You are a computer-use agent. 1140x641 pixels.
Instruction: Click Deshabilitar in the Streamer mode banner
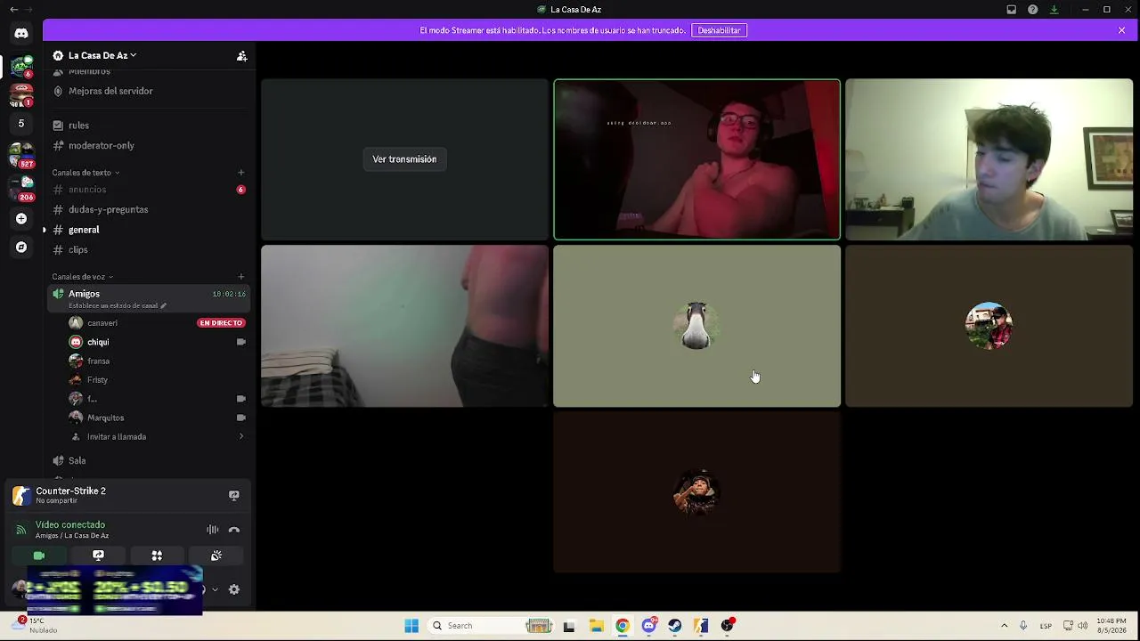tap(719, 30)
